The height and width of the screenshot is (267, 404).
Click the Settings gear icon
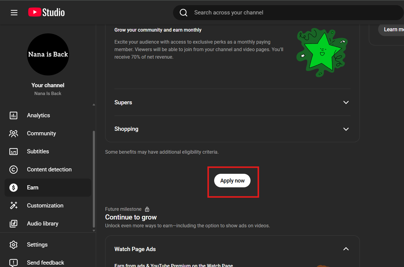tap(14, 245)
